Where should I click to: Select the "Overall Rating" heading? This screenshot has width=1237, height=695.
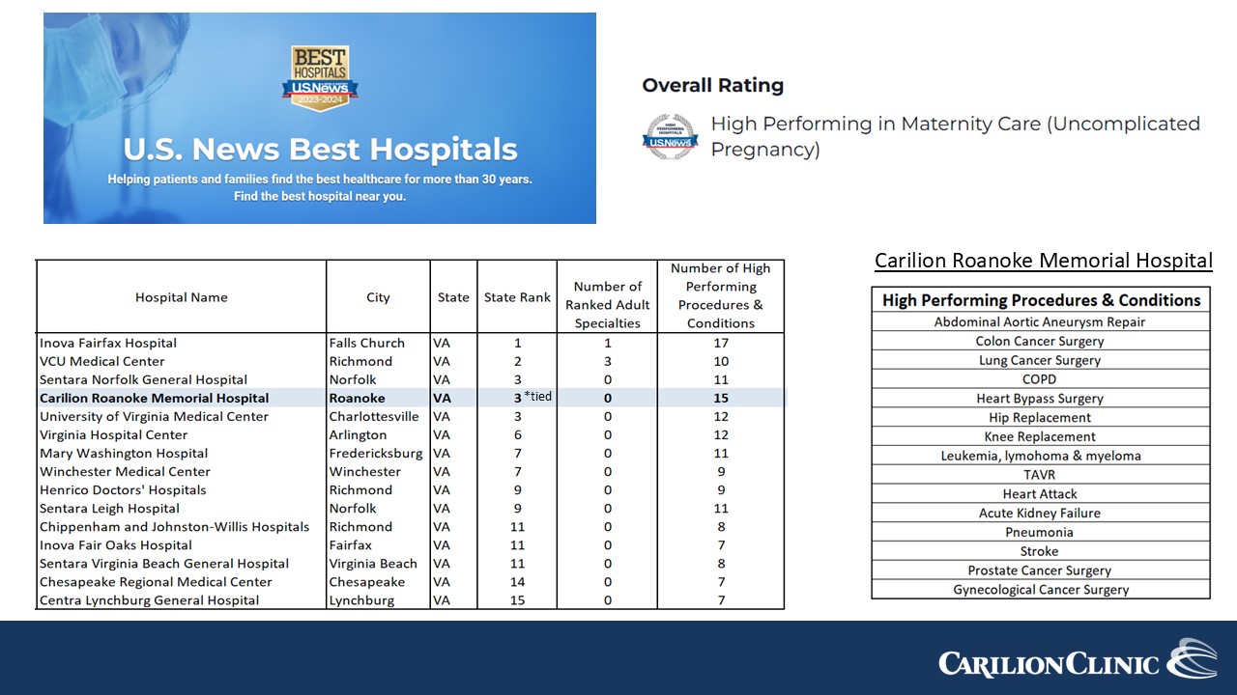coord(713,85)
